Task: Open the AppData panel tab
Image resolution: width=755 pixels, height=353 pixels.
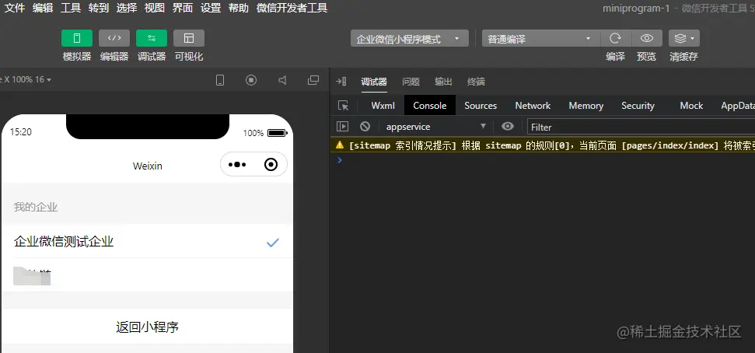Action: [x=737, y=106]
